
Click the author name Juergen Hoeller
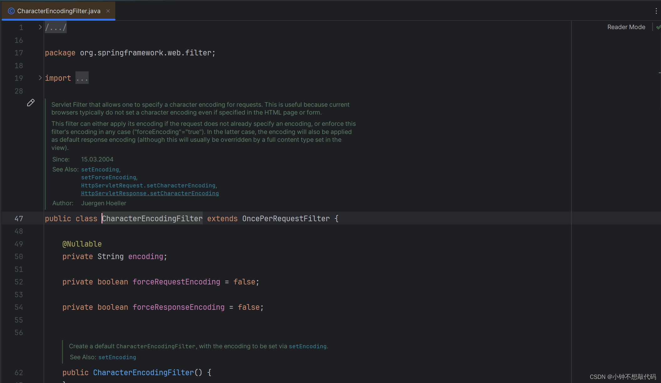pos(104,203)
